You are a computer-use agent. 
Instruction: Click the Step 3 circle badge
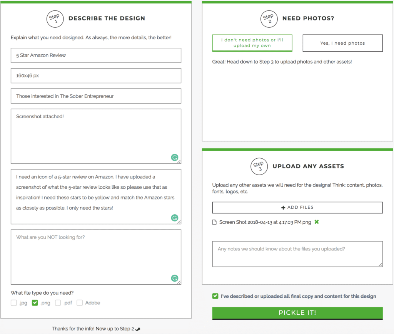pyautogui.click(x=259, y=166)
